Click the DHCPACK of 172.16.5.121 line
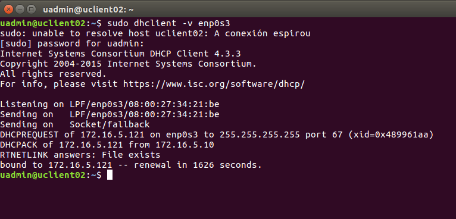Viewport: 456px width, 219px height. 107,145
